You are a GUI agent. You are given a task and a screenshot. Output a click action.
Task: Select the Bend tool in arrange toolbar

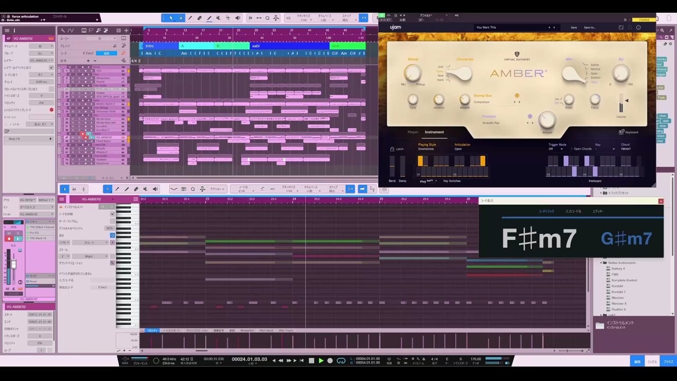tap(228, 18)
